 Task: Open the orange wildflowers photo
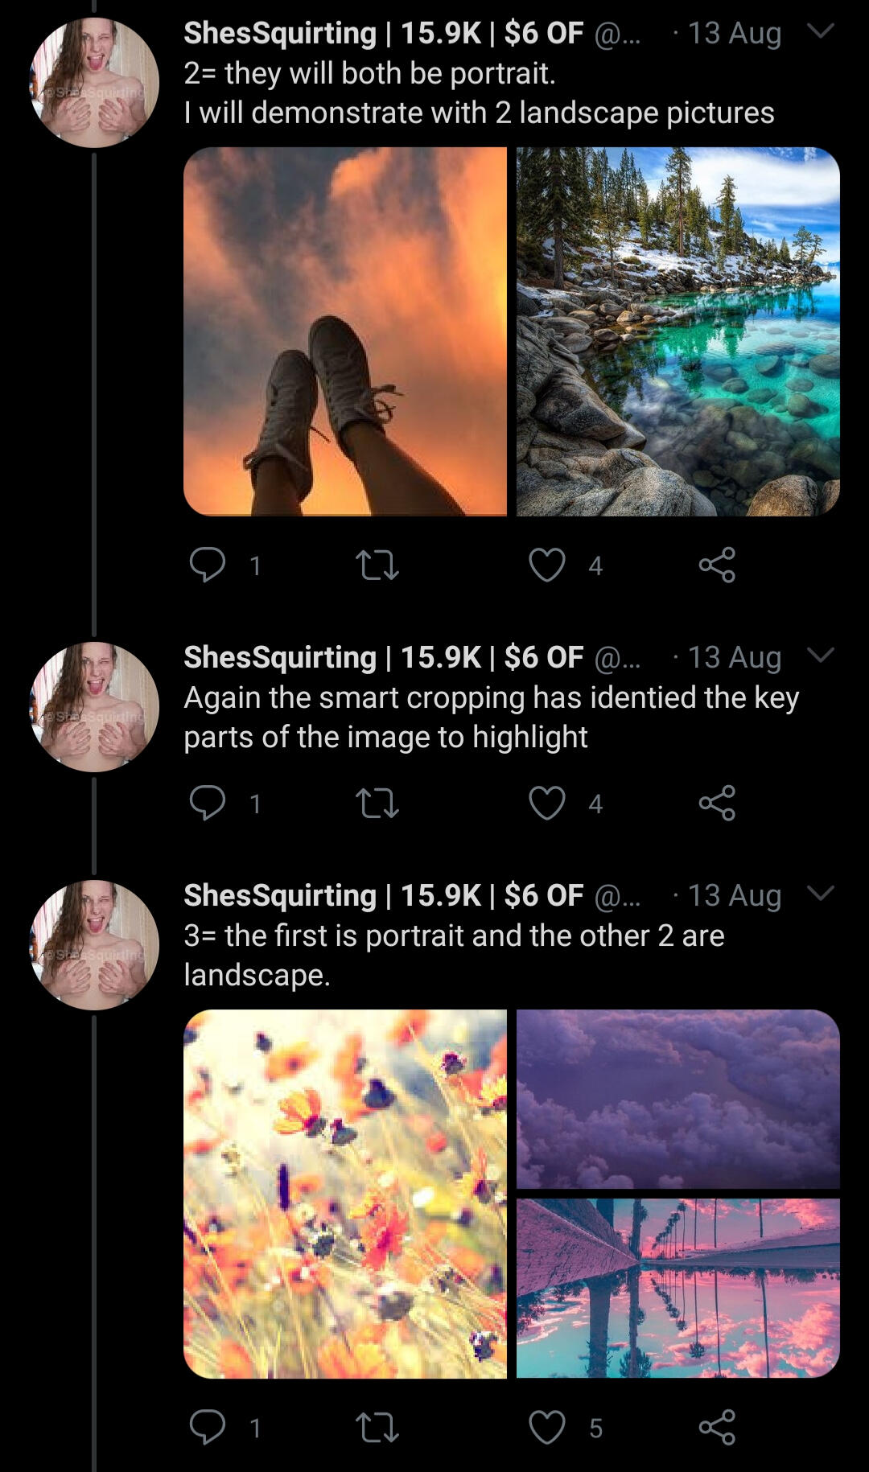pos(345,1194)
